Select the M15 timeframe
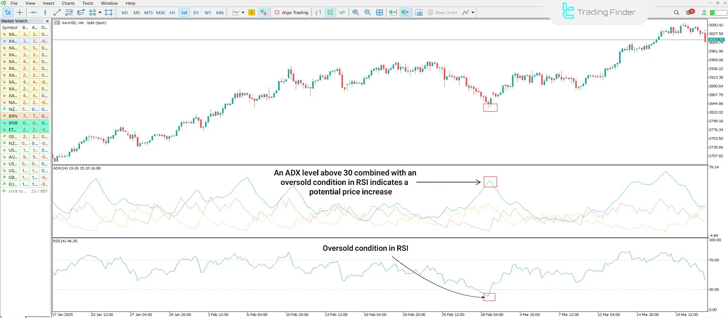Viewport: 728px width, 318px height. 148,13
